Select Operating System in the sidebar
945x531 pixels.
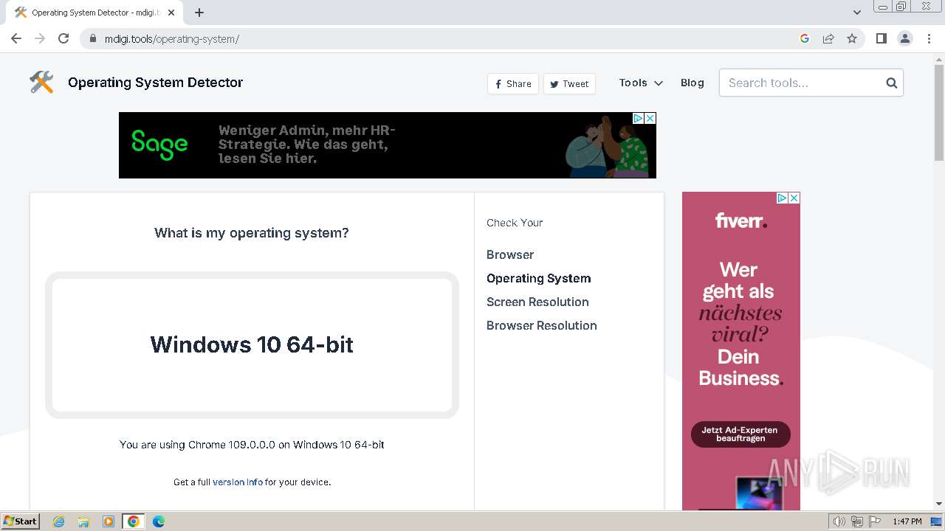click(x=539, y=278)
